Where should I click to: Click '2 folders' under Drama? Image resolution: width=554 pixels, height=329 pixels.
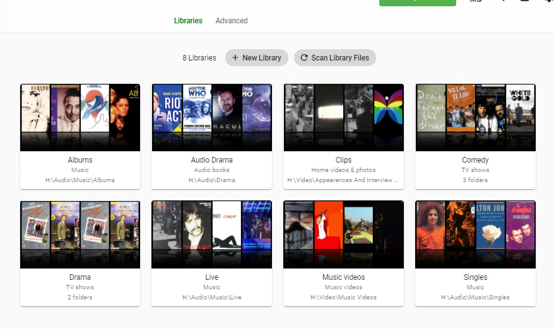[80, 297]
